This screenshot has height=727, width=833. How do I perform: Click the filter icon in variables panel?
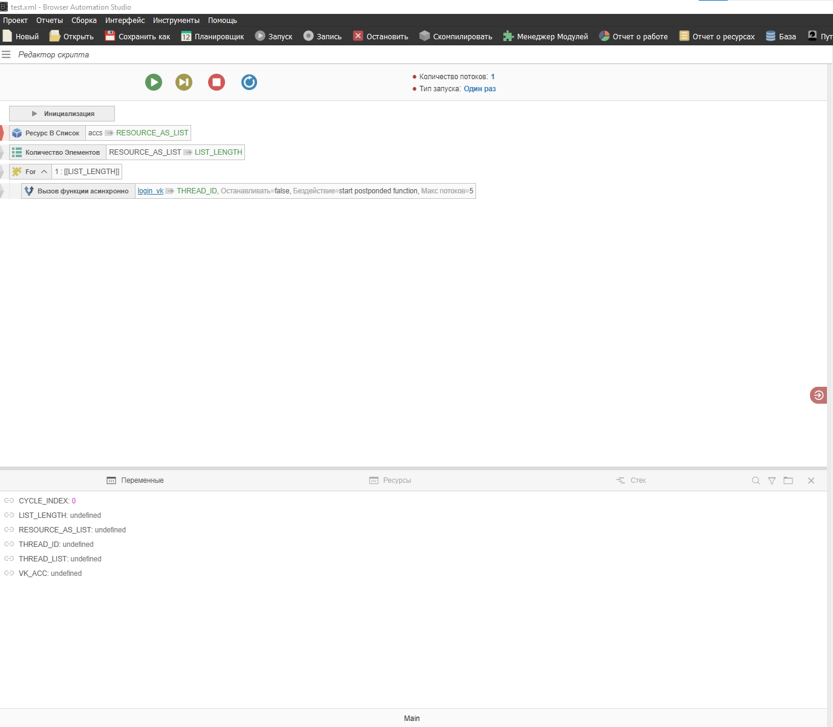pos(772,480)
